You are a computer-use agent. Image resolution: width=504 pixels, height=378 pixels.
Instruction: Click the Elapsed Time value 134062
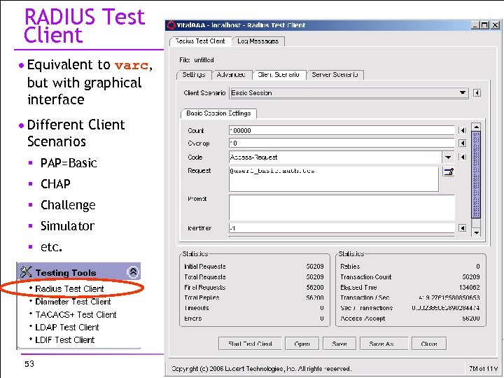coord(469,288)
